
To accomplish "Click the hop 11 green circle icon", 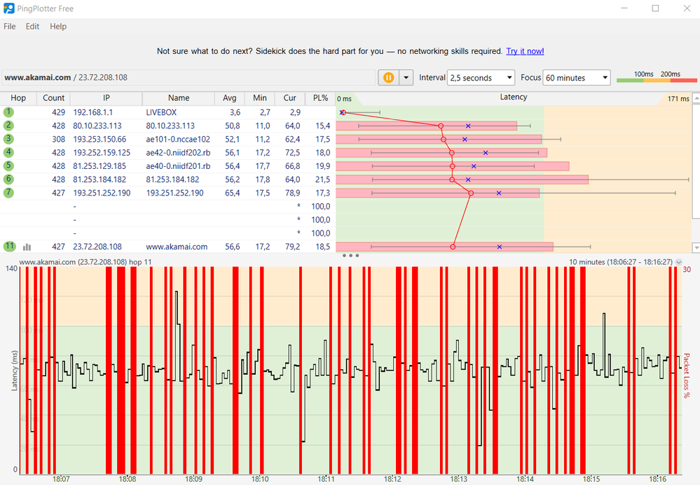I will pyautogui.click(x=8, y=247).
